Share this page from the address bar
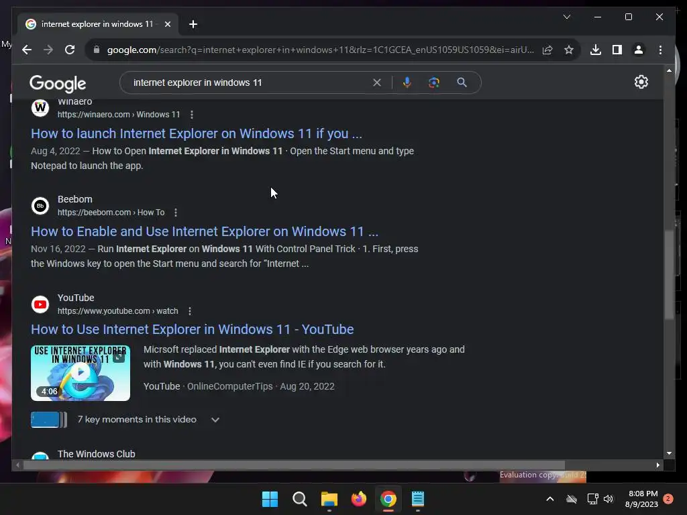Image resolution: width=687 pixels, height=515 pixels. (547, 50)
